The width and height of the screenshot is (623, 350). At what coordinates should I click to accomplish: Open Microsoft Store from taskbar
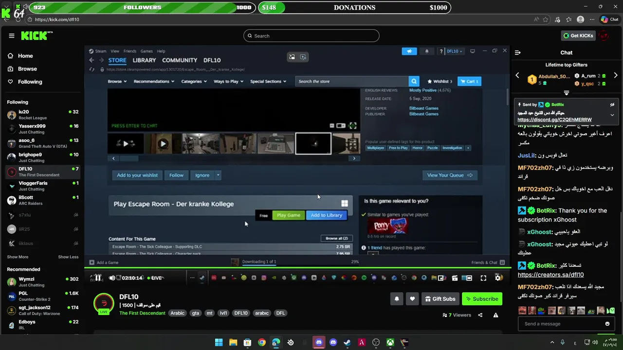point(247,343)
